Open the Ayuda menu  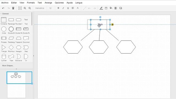(70, 3)
